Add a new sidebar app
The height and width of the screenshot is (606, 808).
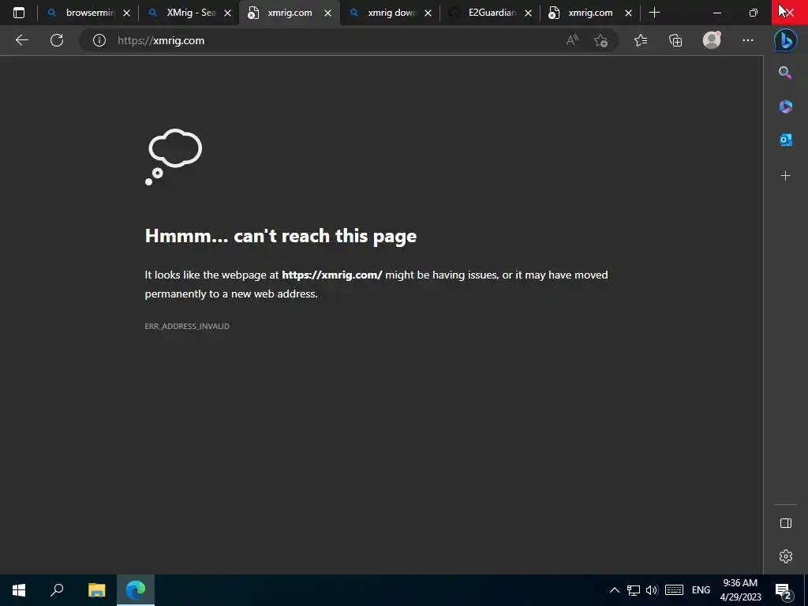[x=785, y=176]
